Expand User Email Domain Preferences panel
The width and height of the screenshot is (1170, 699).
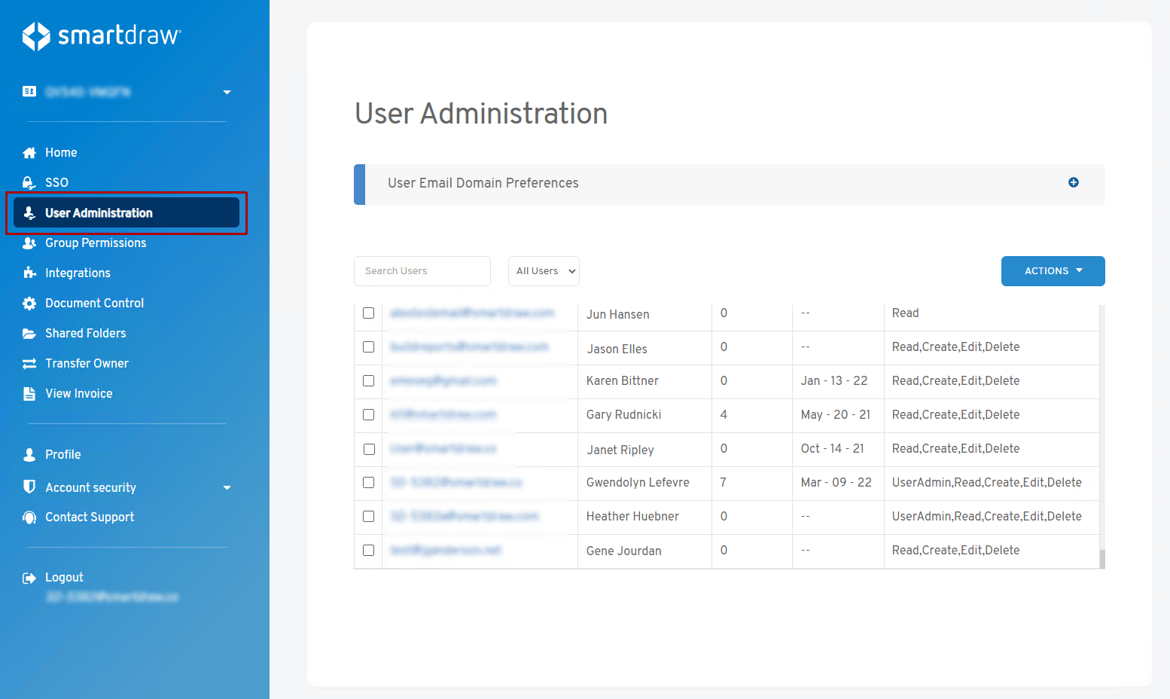(1073, 182)
